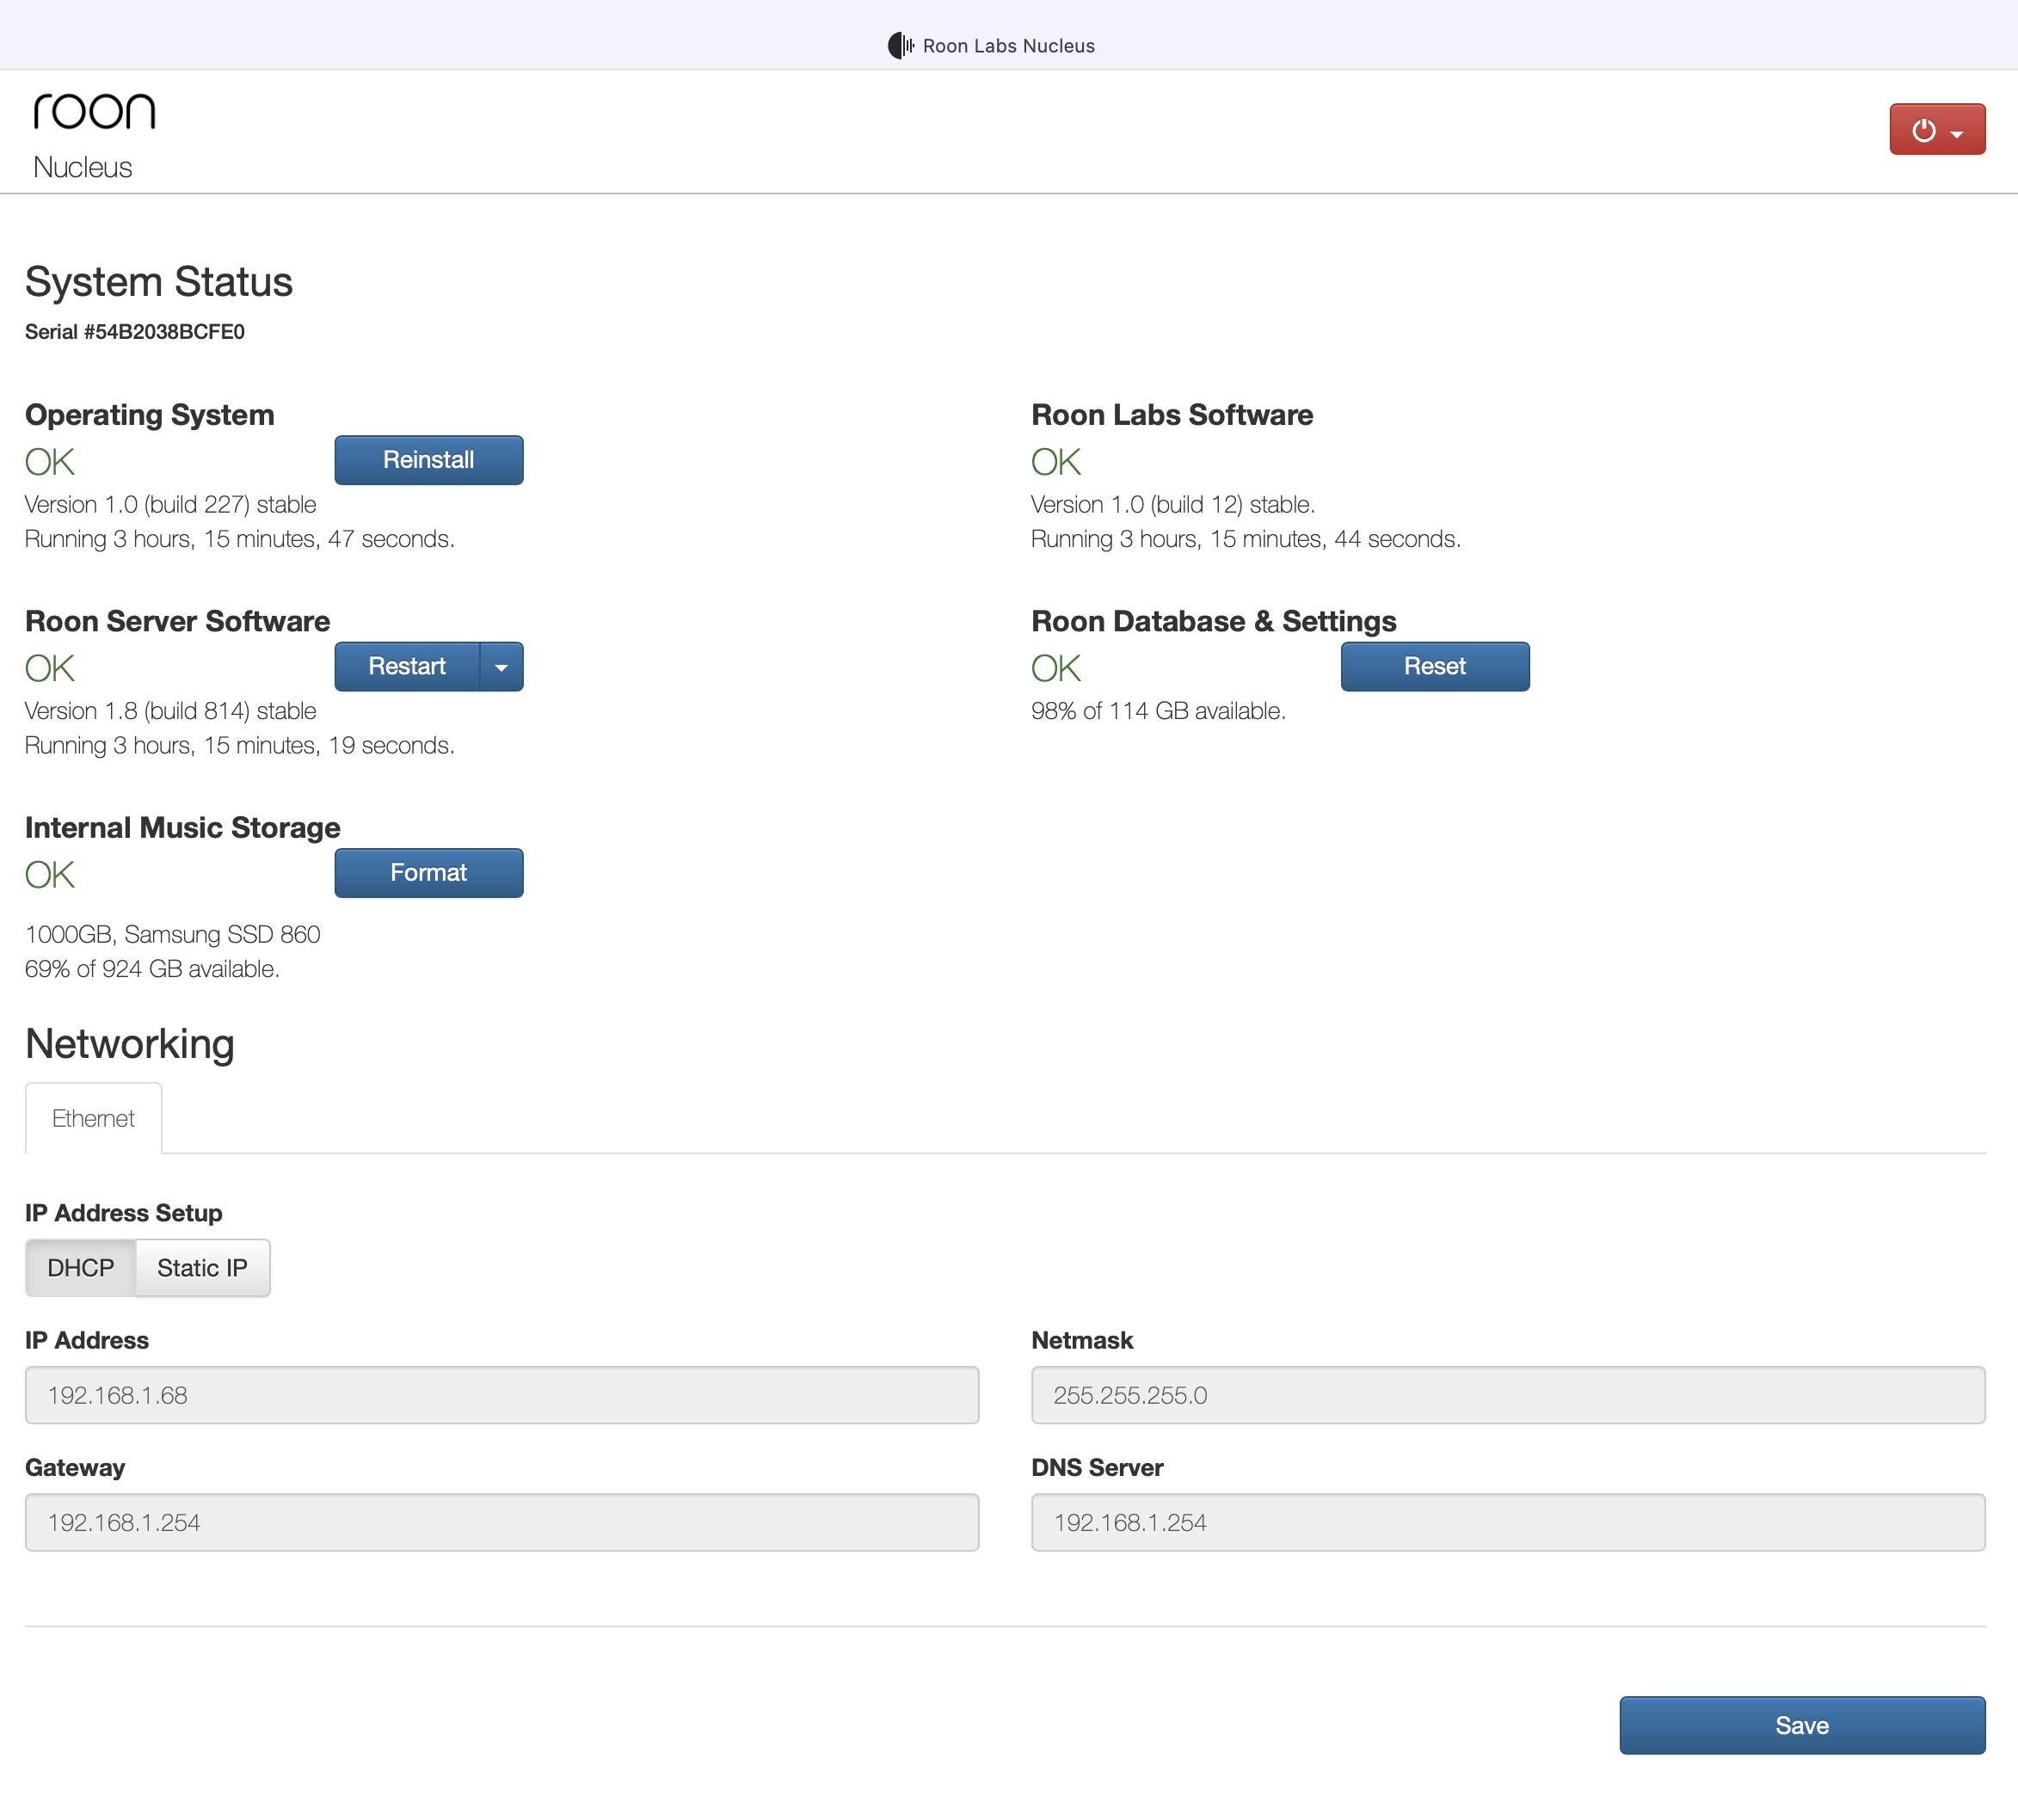Click the Networking heading
The height and width of the screenshot is (1820, 2018).
tap(130, 1044)
